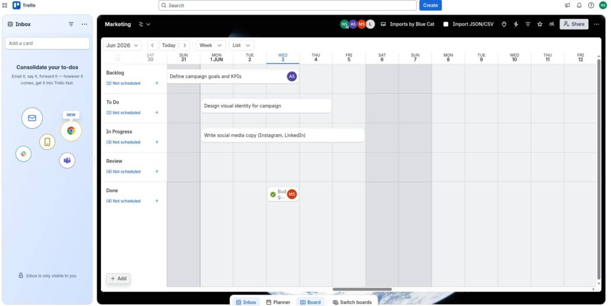Screen dimensions: 611x306
Task: Click the vertical timeline scrollbar
Action: pos(599,169)
